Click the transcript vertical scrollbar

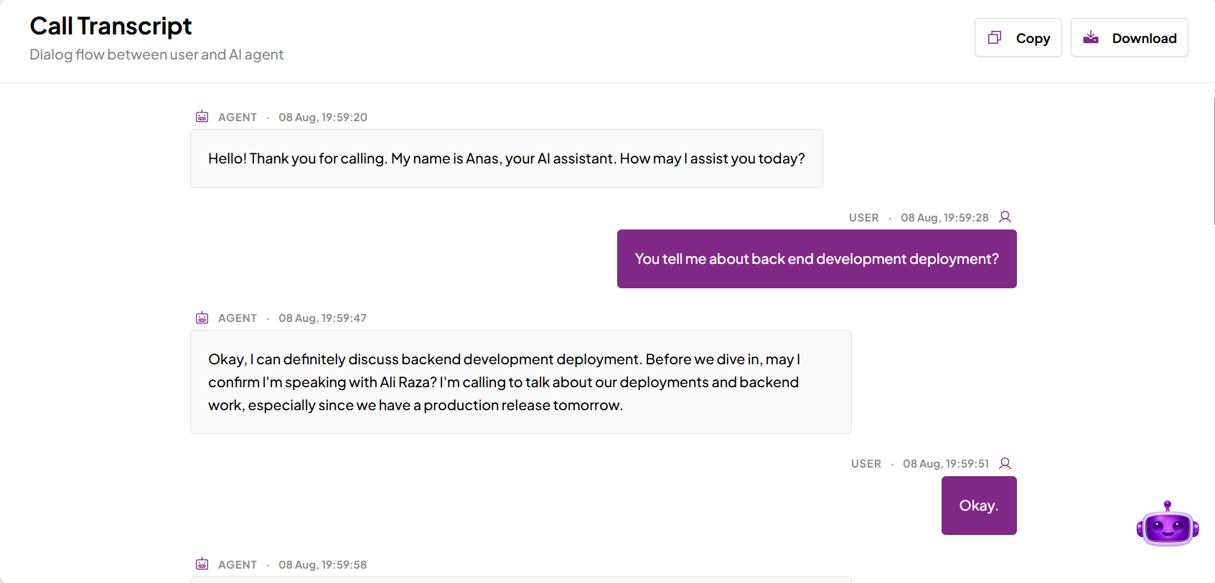[1214, 161]
